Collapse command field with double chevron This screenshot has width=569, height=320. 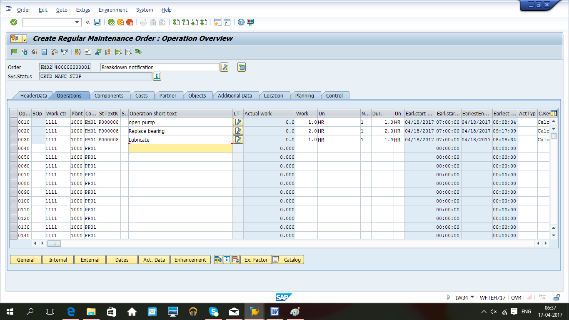(87, 22)
